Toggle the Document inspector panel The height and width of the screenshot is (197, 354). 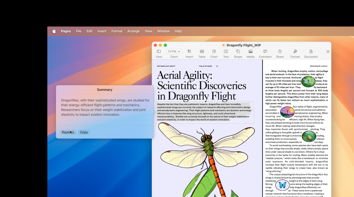(311, 52)
